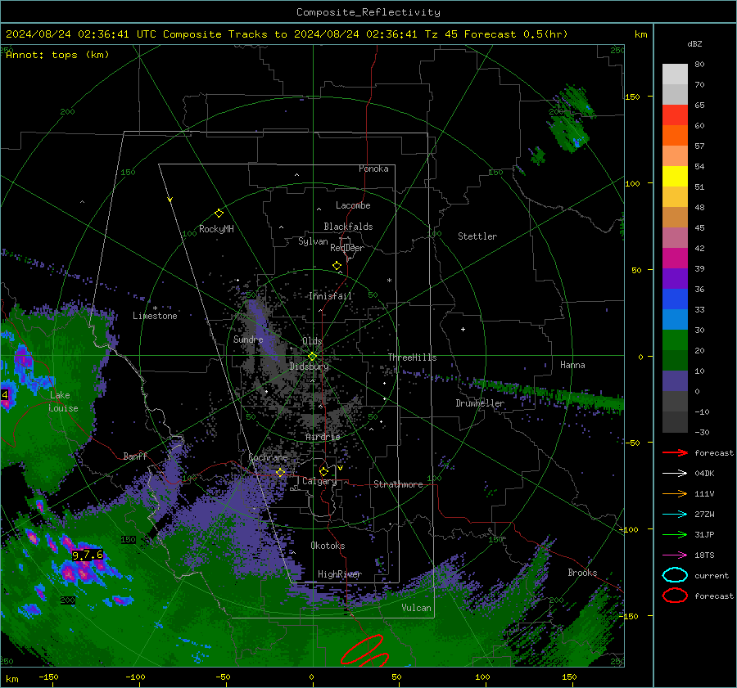Click the red forecast ellipse legend icon

point(675,596)
